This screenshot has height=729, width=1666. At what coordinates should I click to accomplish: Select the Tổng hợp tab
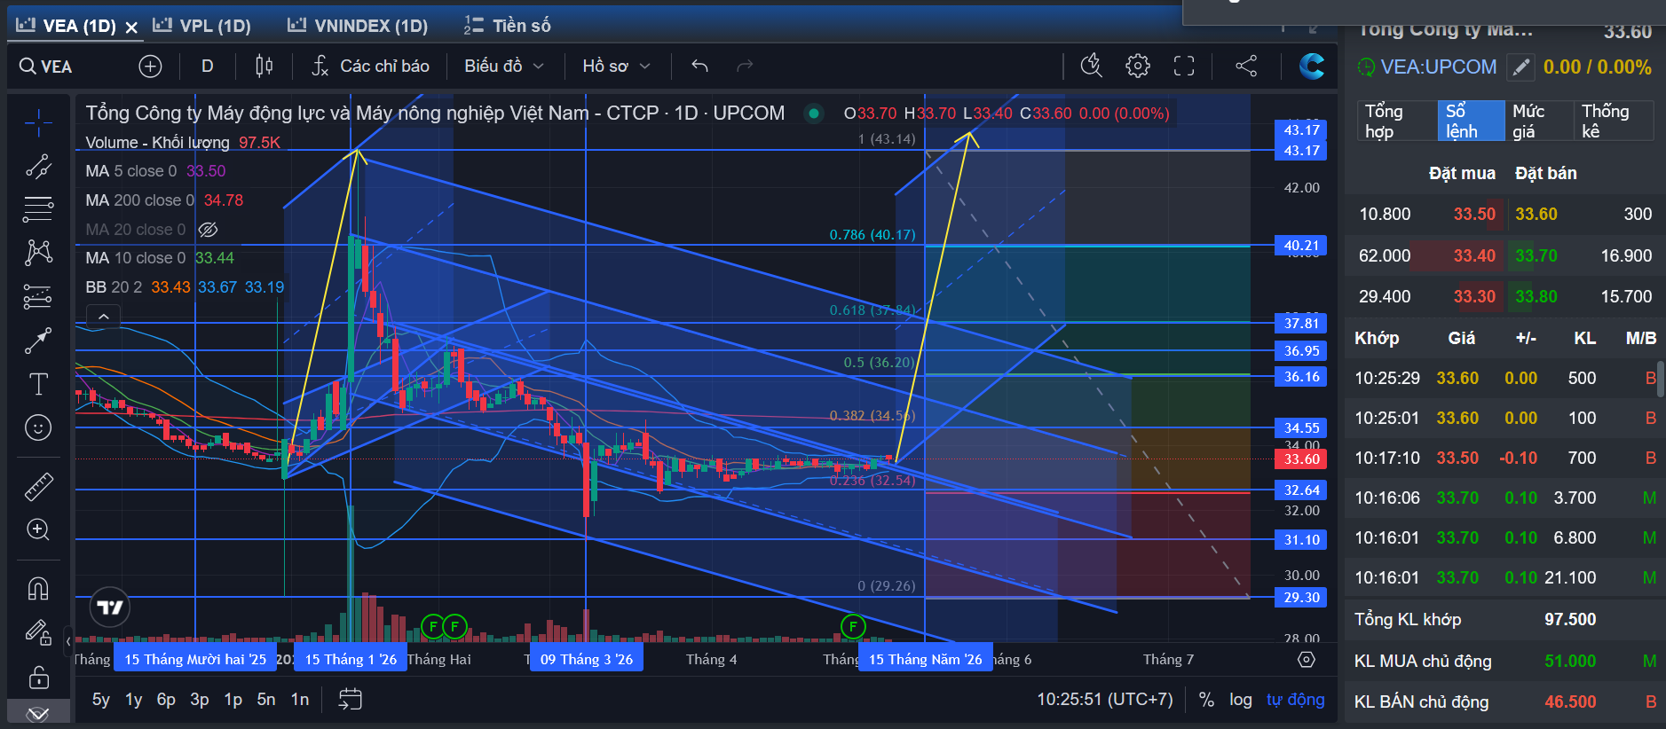(x=1397, y=121)
